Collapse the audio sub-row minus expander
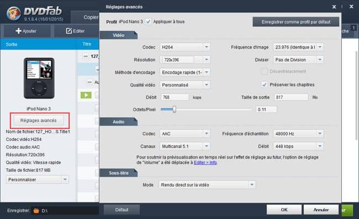This screenshot has width=359, height=219. point(89,82)
